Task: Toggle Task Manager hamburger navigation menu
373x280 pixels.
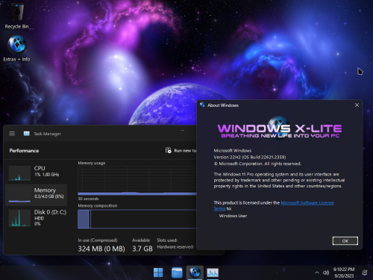Action: pyautogui.click(x=12, y=134)
